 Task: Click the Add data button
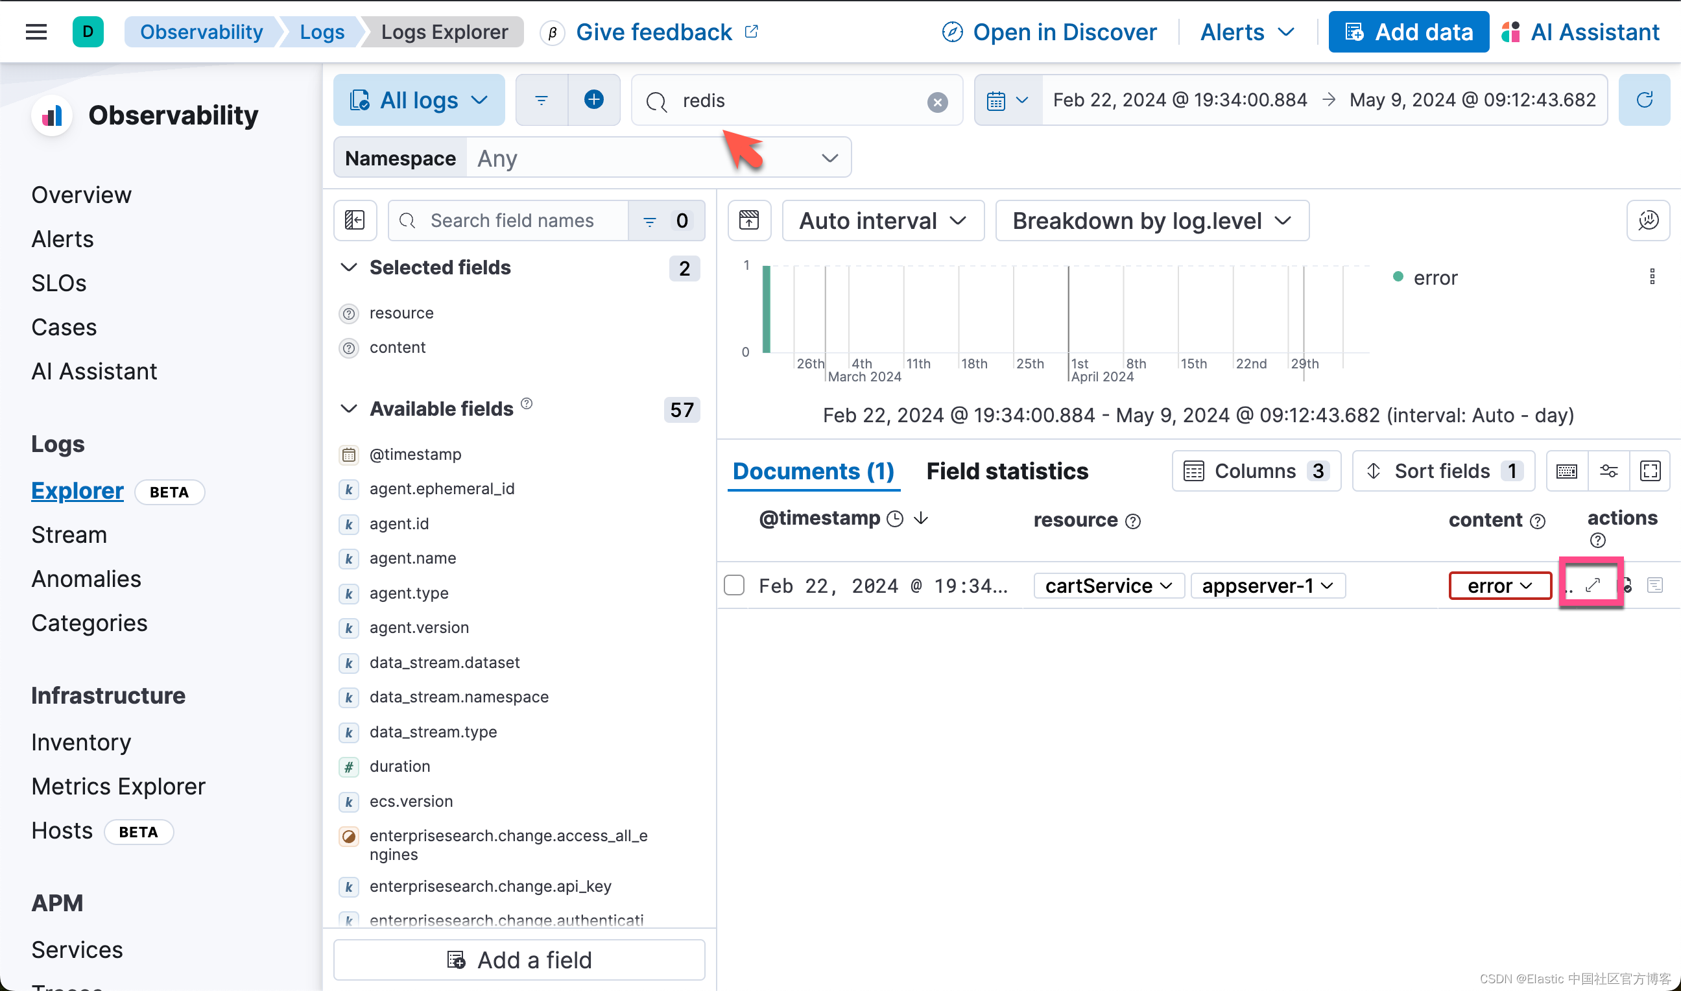[x=1409, y=31]
